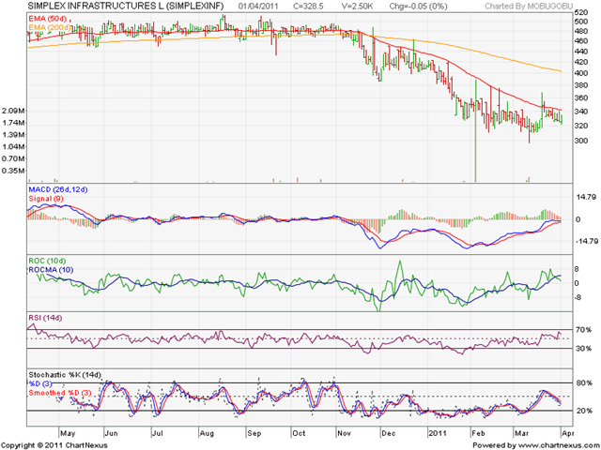
Task: Click the 520 price axis label
Action: point(581,12)
